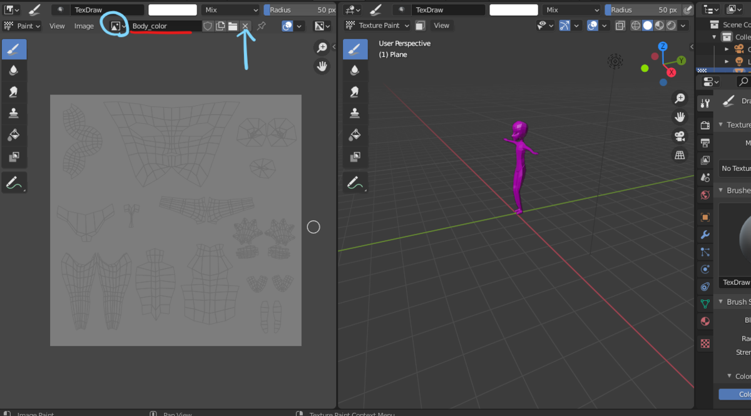Click Body_color image name field
The image size is (751, 416).
coord(165,26)
